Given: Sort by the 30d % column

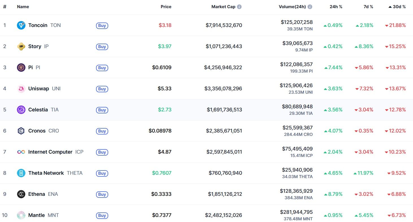Looking at the screenshot, I should click(399, 7).
